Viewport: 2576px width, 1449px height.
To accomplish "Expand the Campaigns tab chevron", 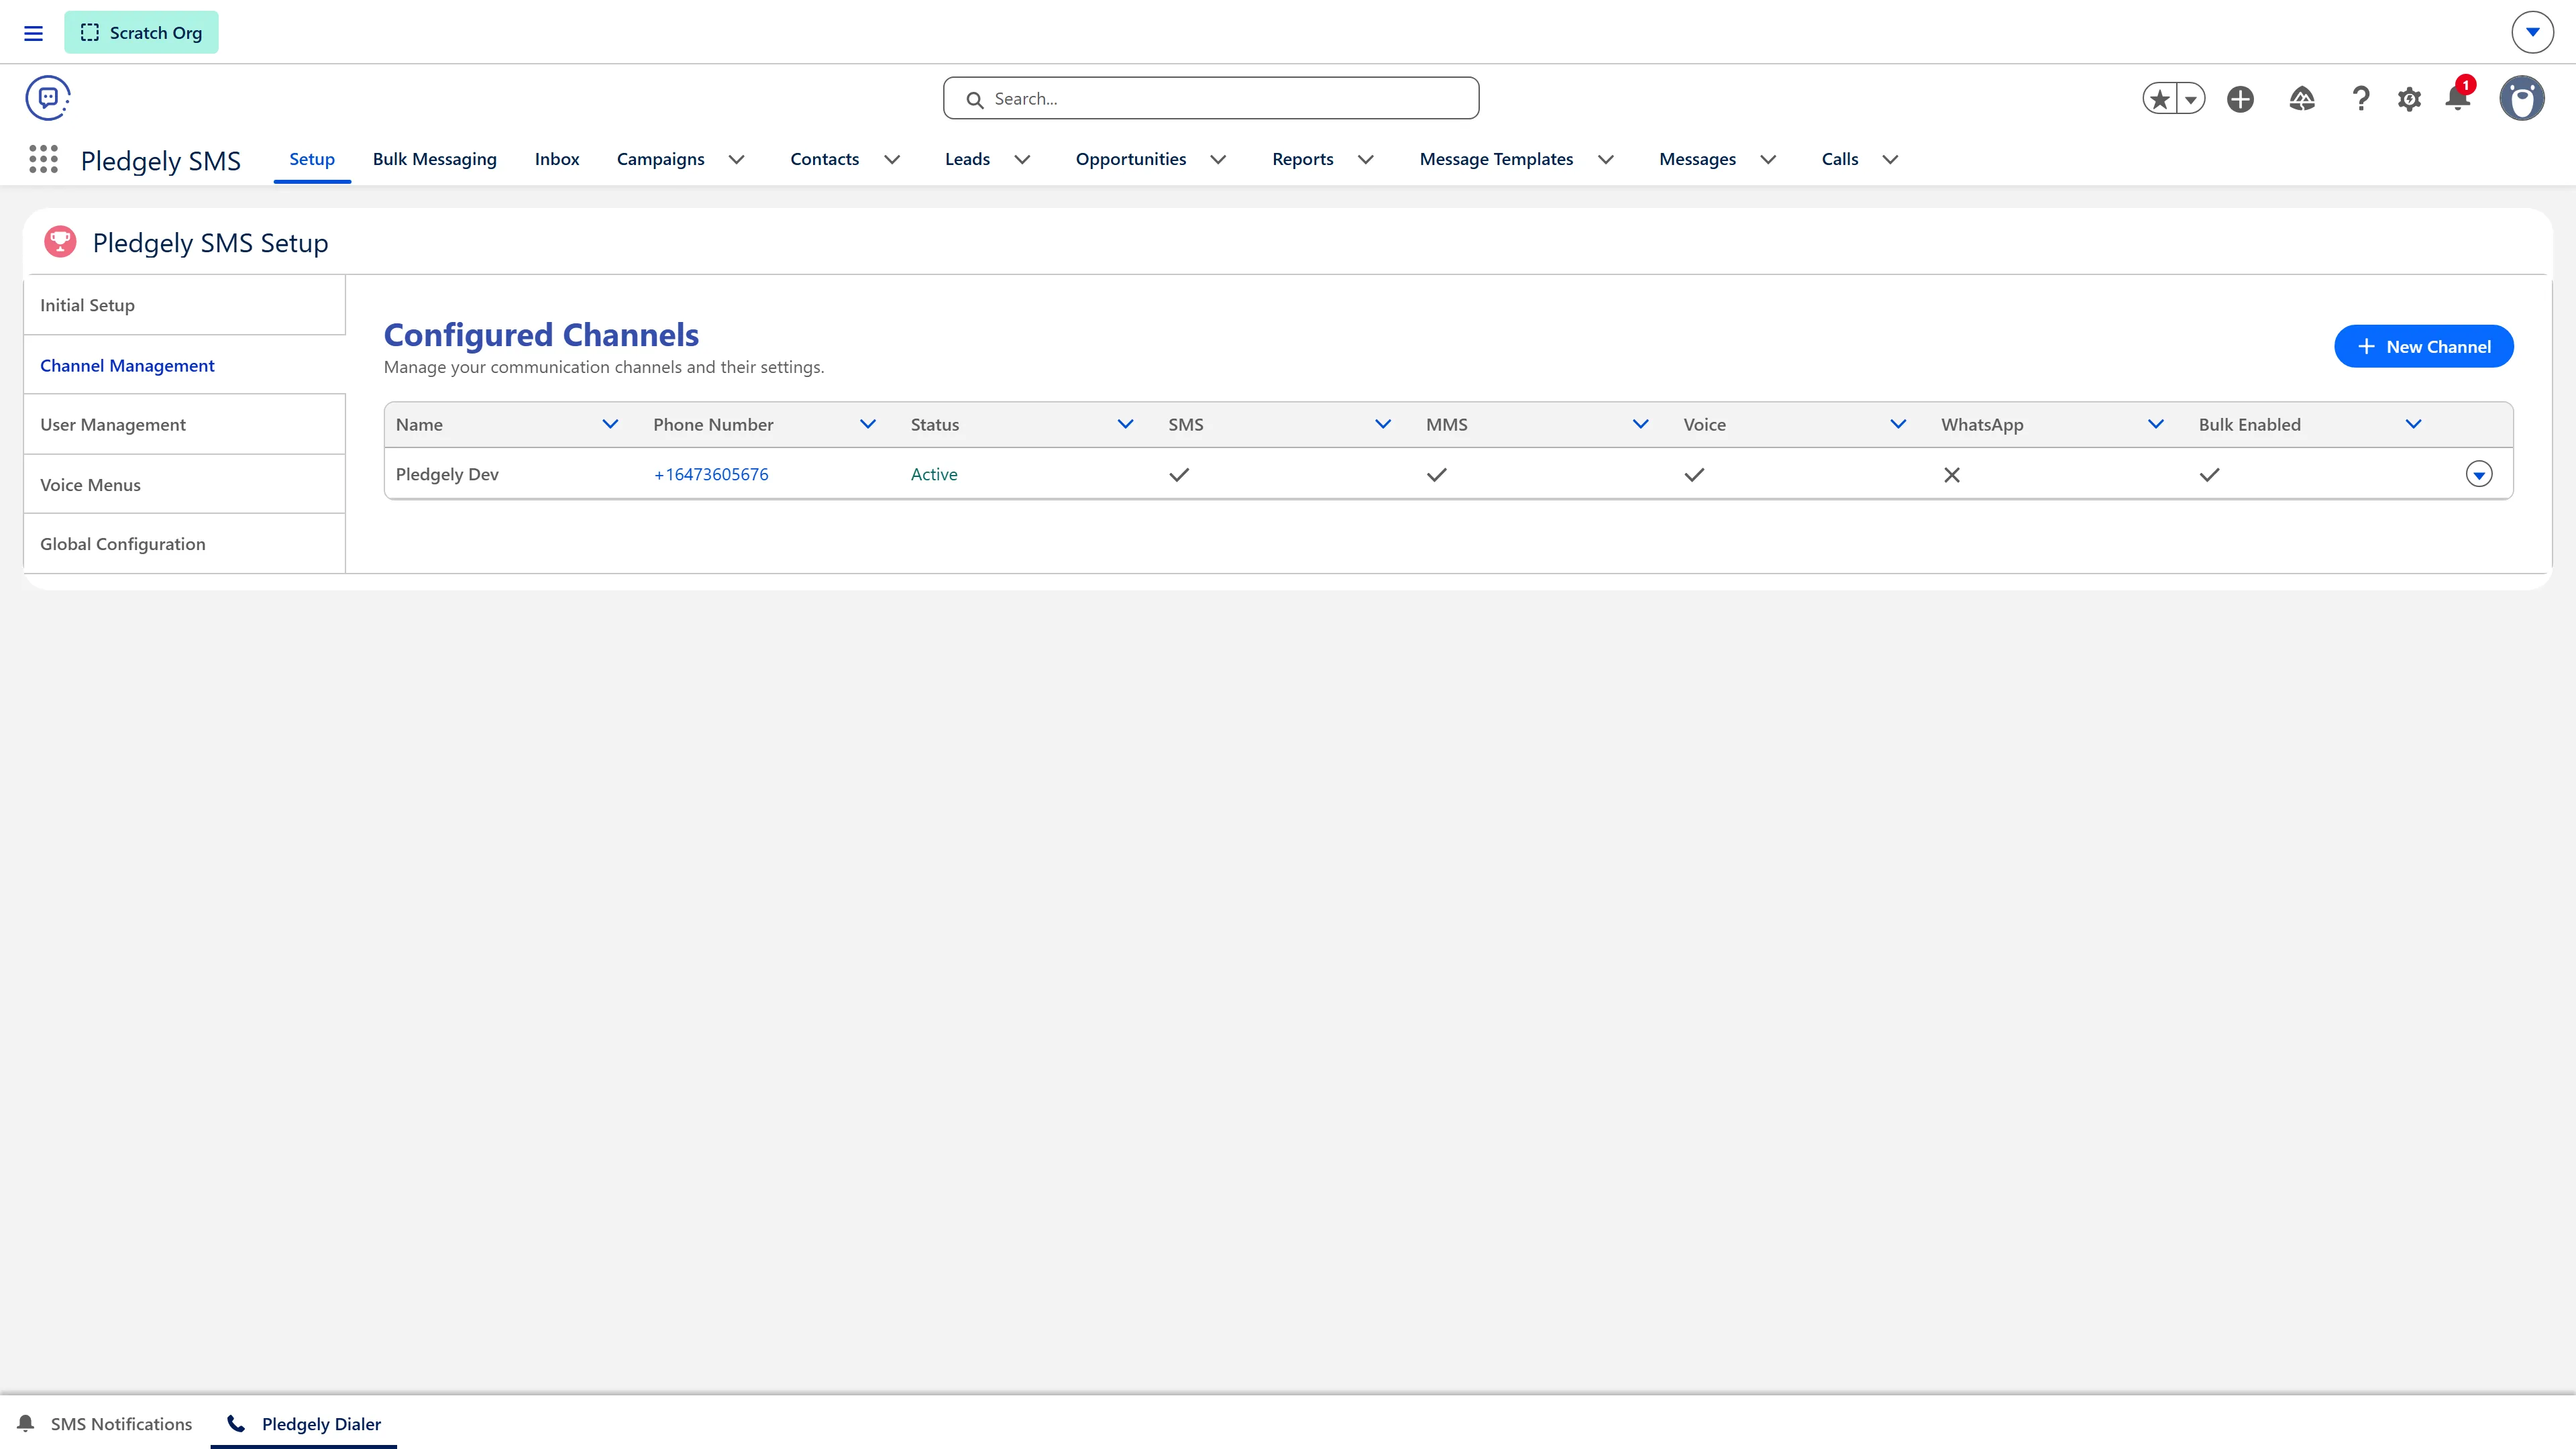I will point(737,159).
